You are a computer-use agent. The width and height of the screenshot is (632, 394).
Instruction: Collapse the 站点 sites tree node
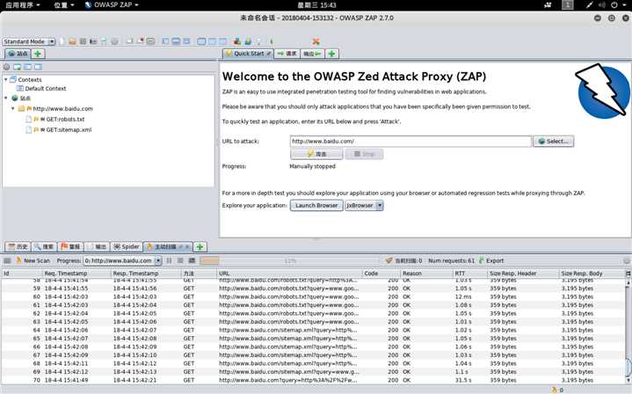tap(5, 98)
